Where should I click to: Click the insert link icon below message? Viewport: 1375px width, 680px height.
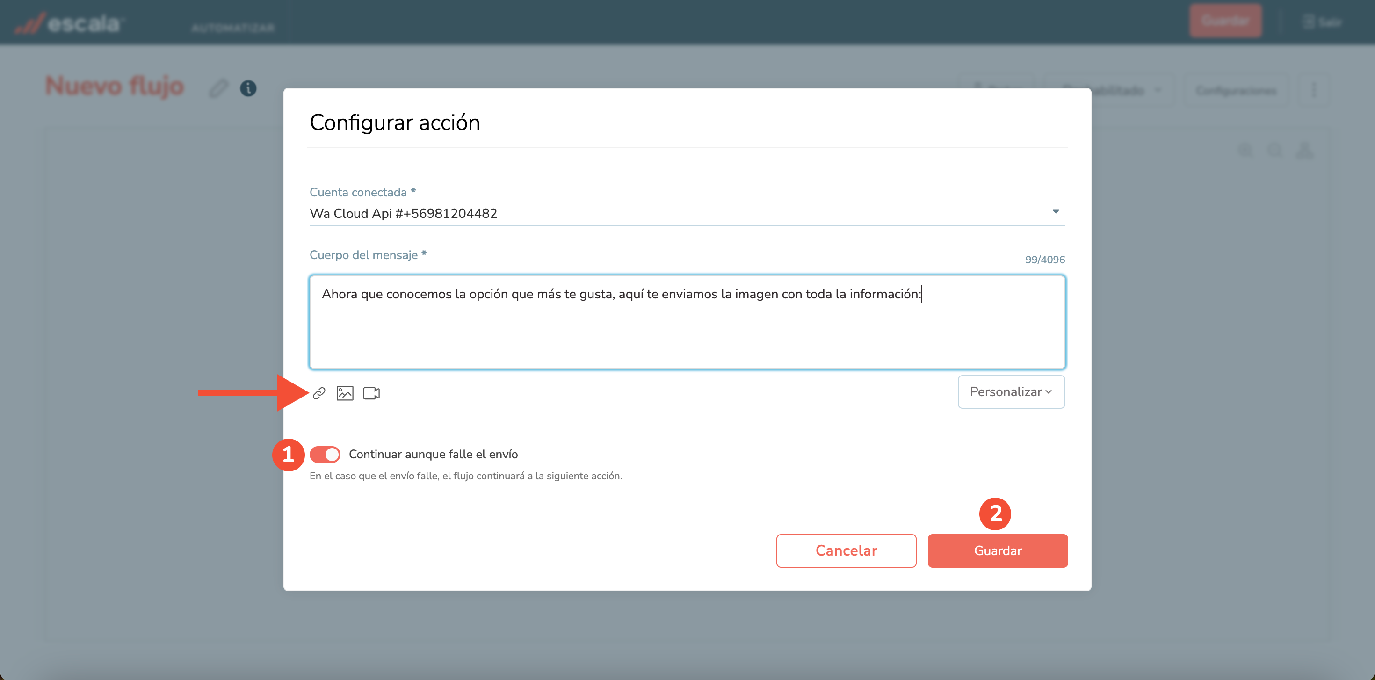coord(318,393)
